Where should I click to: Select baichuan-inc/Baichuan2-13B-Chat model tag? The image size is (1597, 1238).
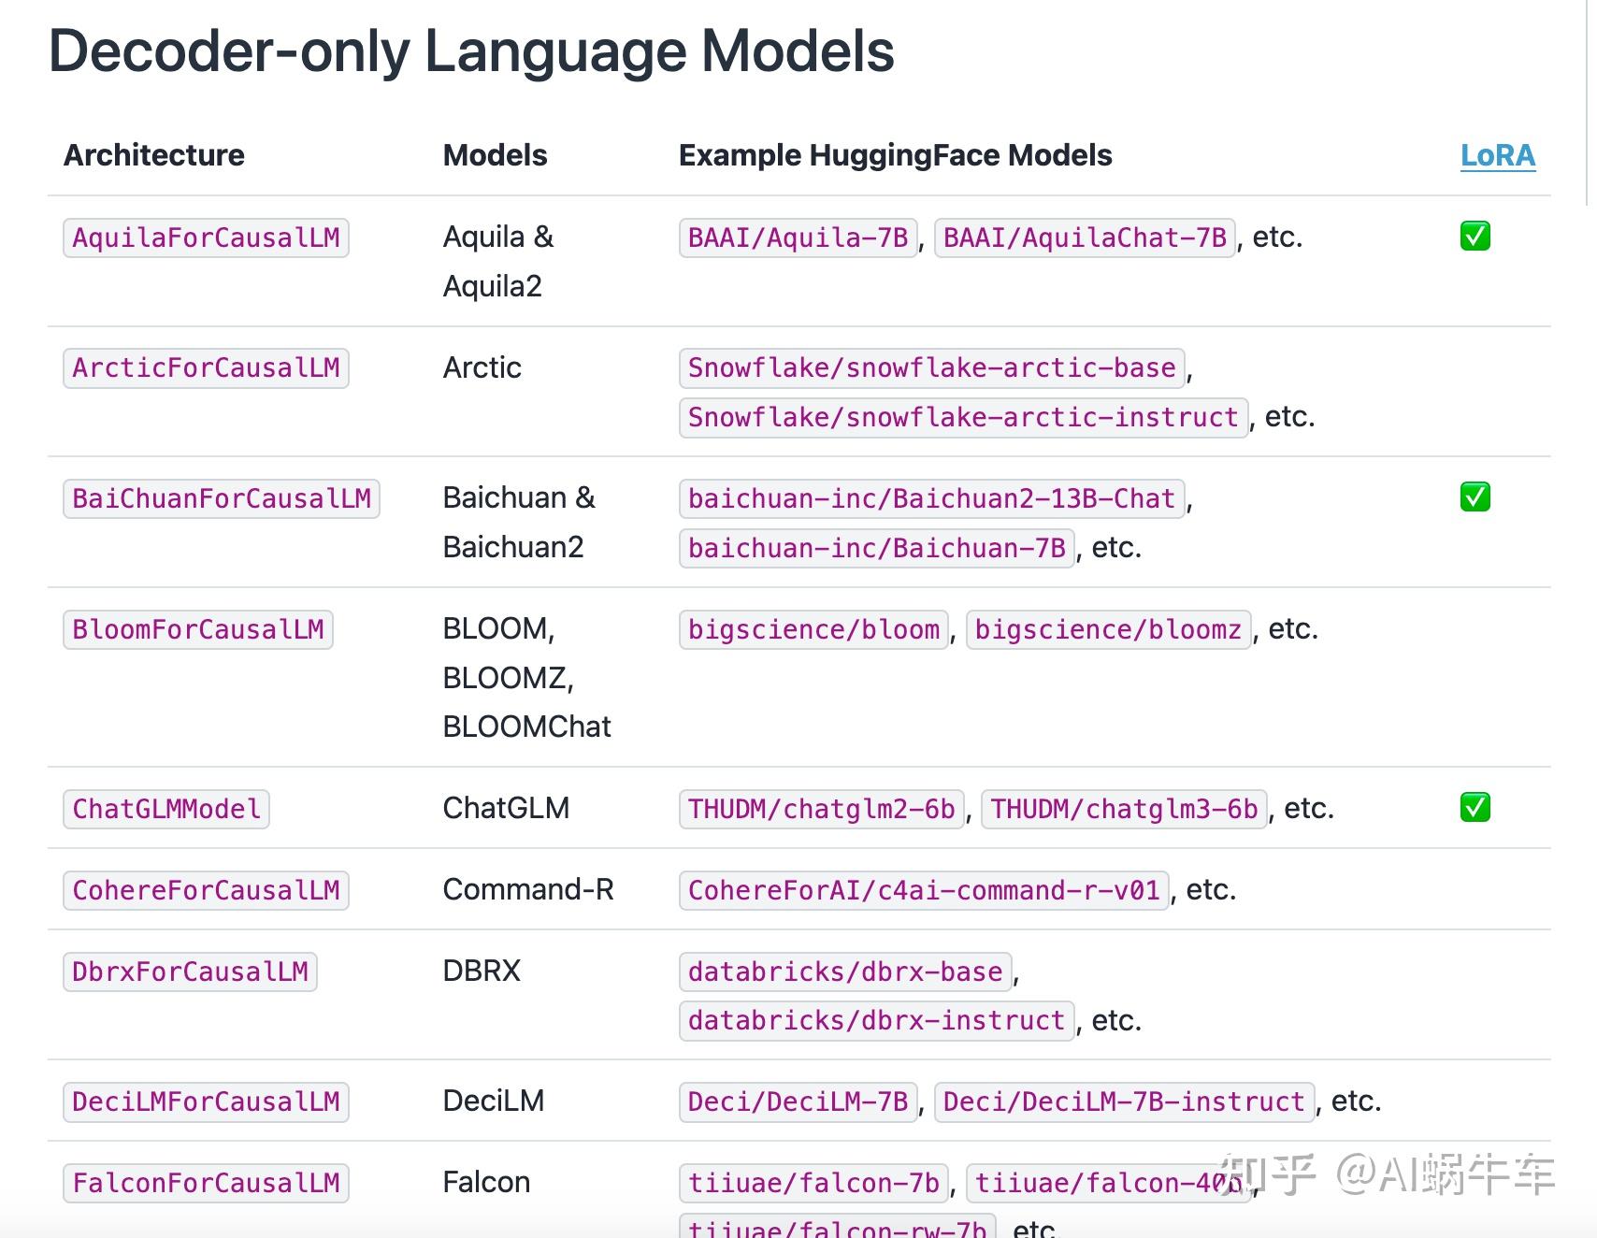[931, 498]
